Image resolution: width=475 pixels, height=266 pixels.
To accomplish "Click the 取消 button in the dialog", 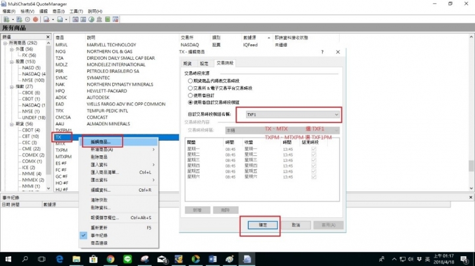I will click(296, 225).
